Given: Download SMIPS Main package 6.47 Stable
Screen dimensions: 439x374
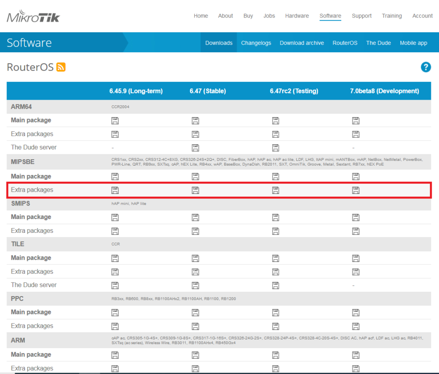Looking at the screenshot, I should [x=195, y=217].
